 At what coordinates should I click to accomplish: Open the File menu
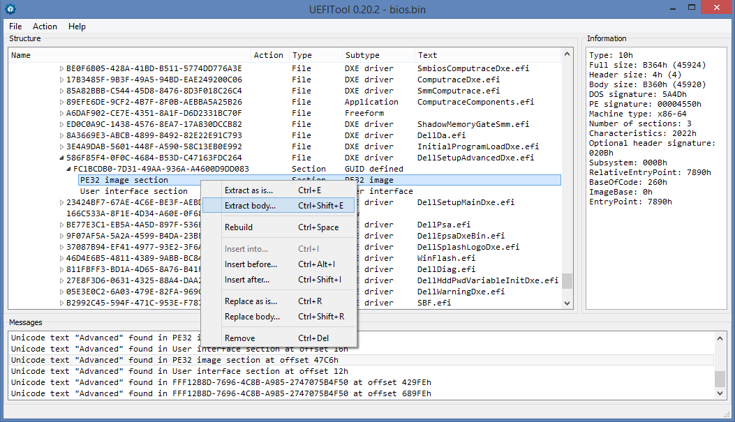15,27
